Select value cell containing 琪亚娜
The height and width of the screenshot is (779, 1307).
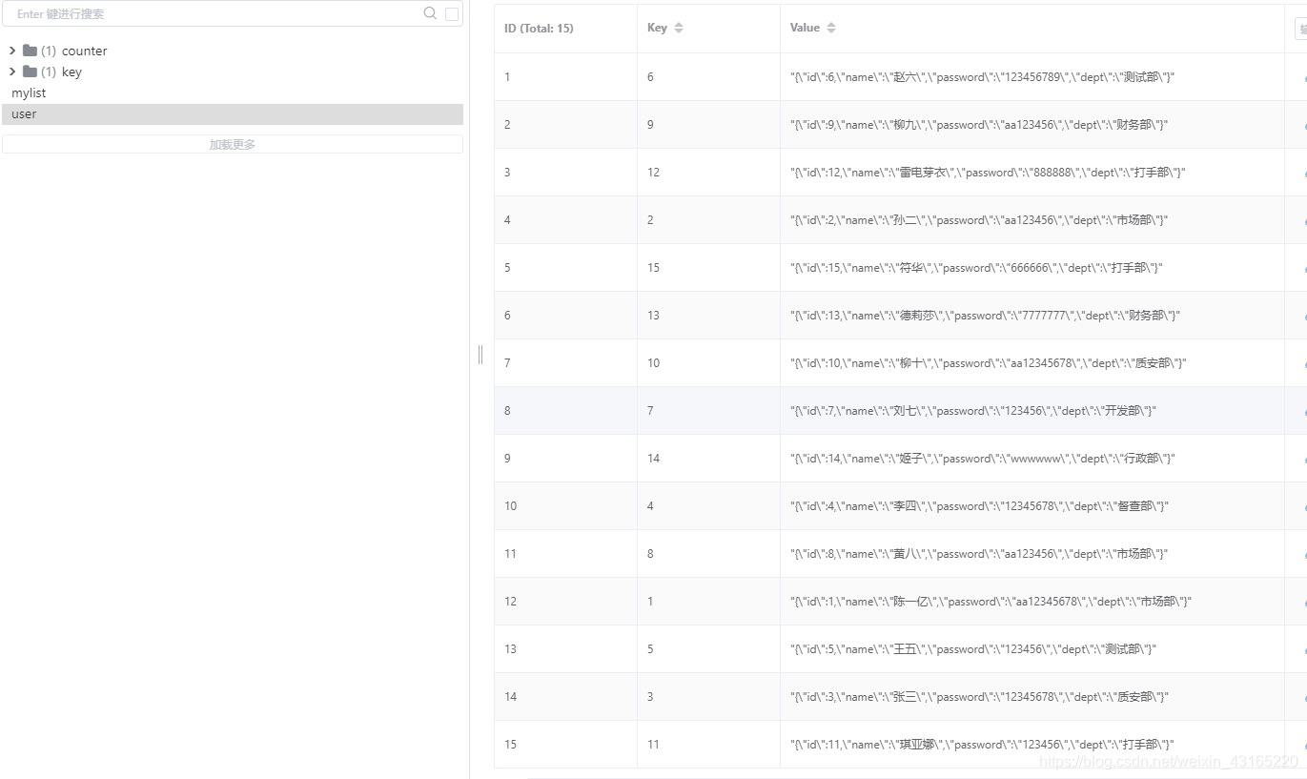pos(1032,745)
